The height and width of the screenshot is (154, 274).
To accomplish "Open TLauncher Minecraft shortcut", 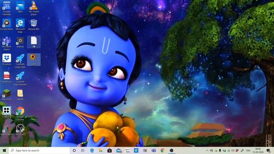I will (7, 95).
